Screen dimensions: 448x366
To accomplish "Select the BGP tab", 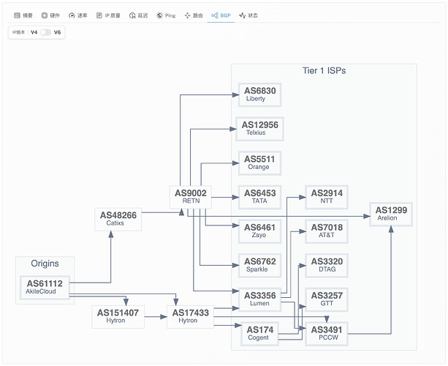I will tap(221, 15).
